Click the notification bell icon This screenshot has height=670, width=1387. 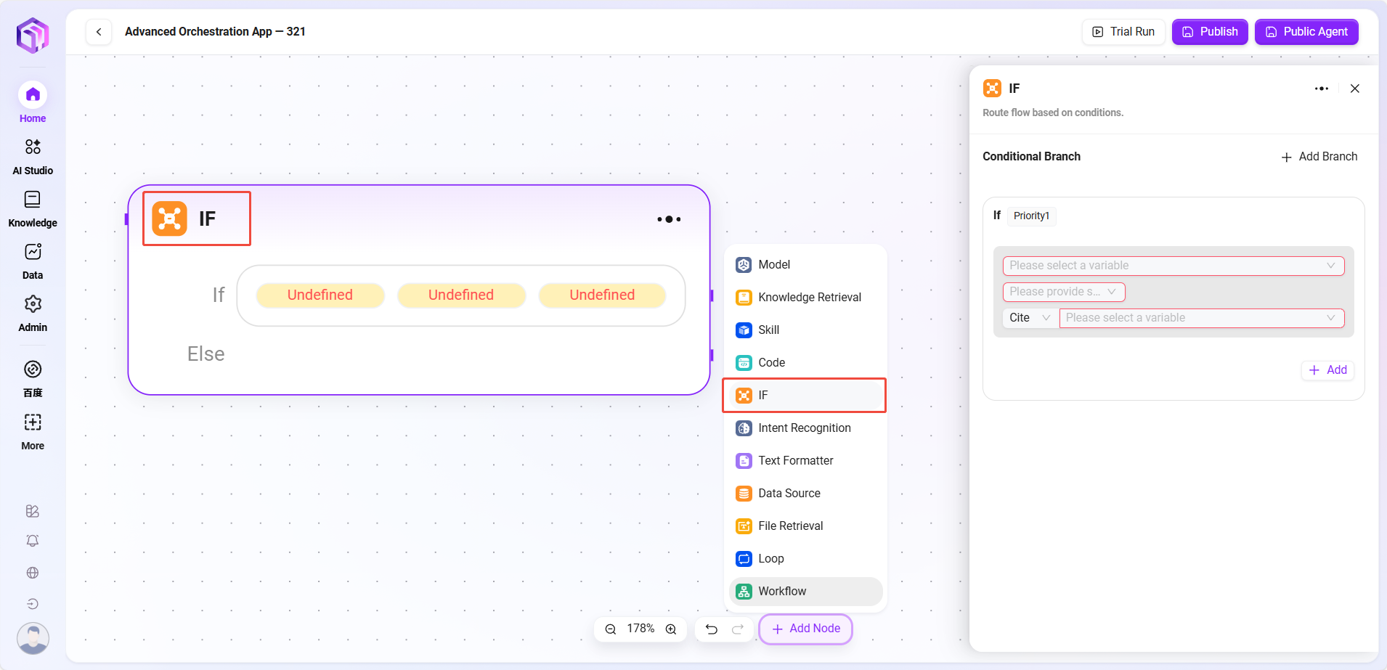[x=33, y=541]
